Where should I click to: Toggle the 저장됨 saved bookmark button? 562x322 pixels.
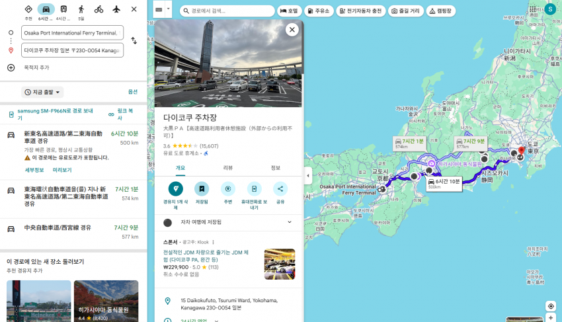coord(202,189)
